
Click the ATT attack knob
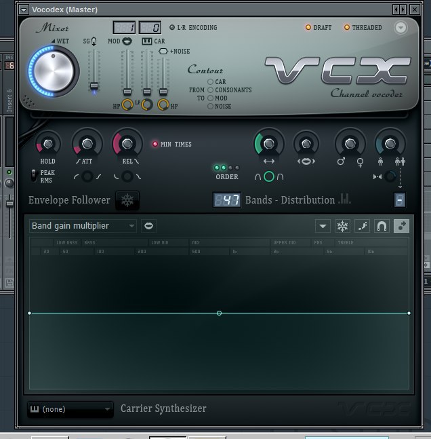pyautogui.click(x=87, y=144)
